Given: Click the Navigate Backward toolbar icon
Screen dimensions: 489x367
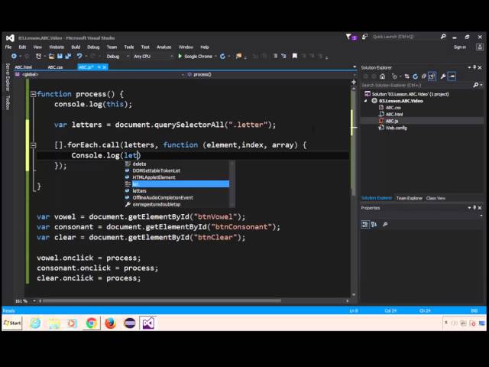Looking at the screenshot, I should [x=14, y=56].
